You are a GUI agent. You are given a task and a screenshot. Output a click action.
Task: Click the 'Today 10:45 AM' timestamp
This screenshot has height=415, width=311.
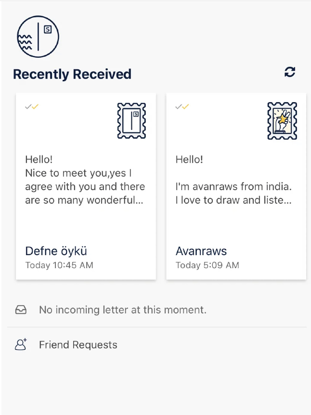coord(59,265)
